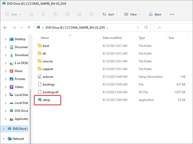Expand the Network tree node
The width and height of the screenshot is (193, 144).
pyautogui.click(x=3, y=139)
